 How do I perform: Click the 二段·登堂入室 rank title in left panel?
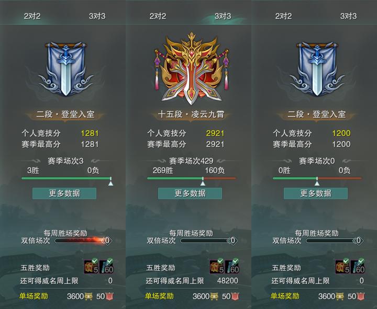pyautogui.click(x=65, y=115)
